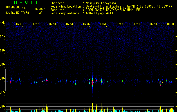Image resolution: width=177 pixels, height=112 pixels.
Task: Click the HROFFT title text
Action: pos(29,2)
